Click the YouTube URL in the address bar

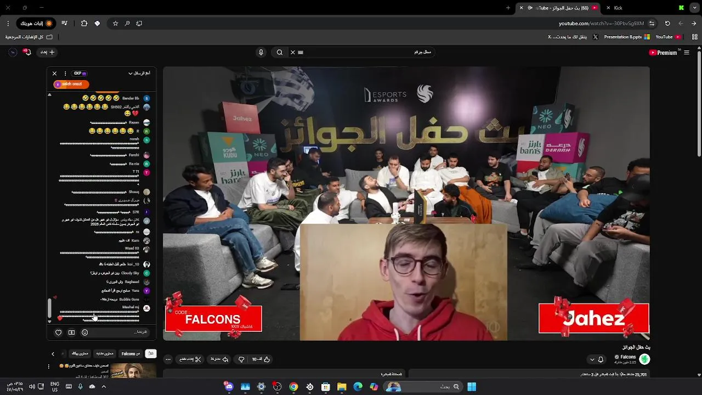(x=601, y=24)
